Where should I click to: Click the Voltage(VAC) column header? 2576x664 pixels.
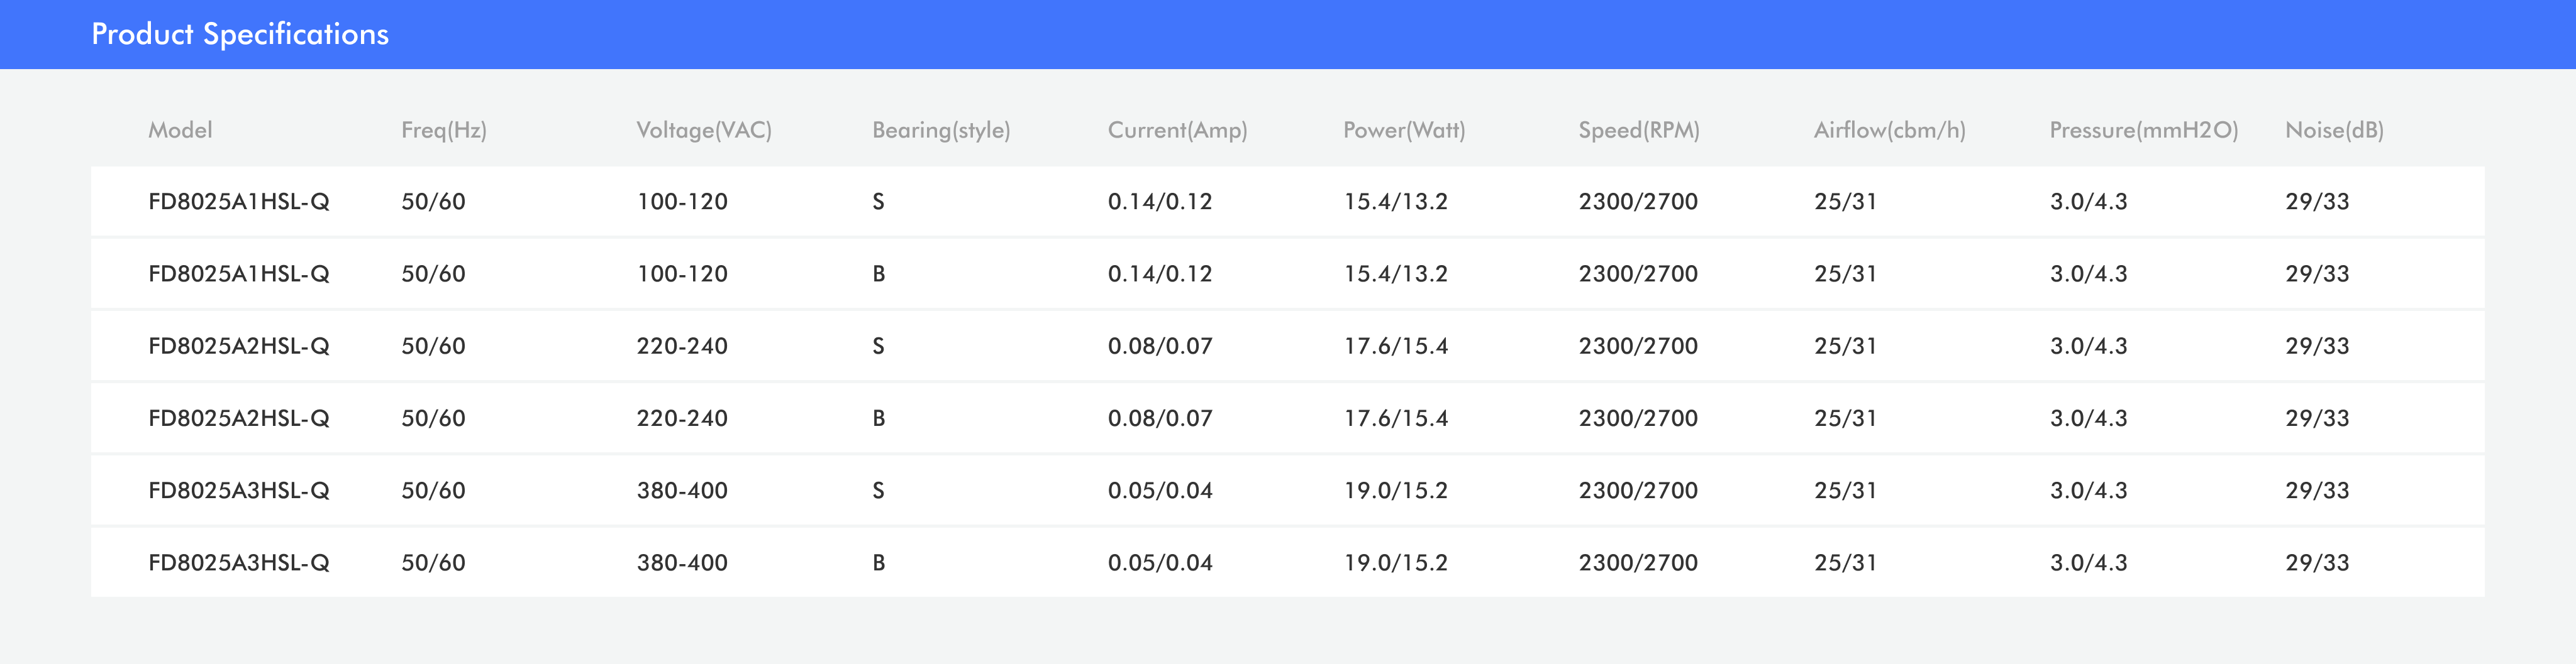pyautogui.click(x=703, y=130)
